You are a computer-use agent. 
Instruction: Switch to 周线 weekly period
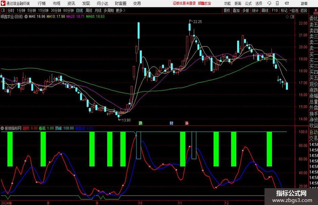click(x=89, y=10)
